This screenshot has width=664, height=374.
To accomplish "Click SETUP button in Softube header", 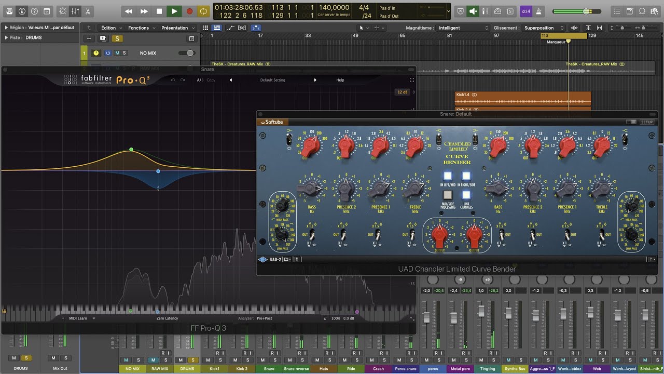I will pyautogui.click(x=647, y=122).
